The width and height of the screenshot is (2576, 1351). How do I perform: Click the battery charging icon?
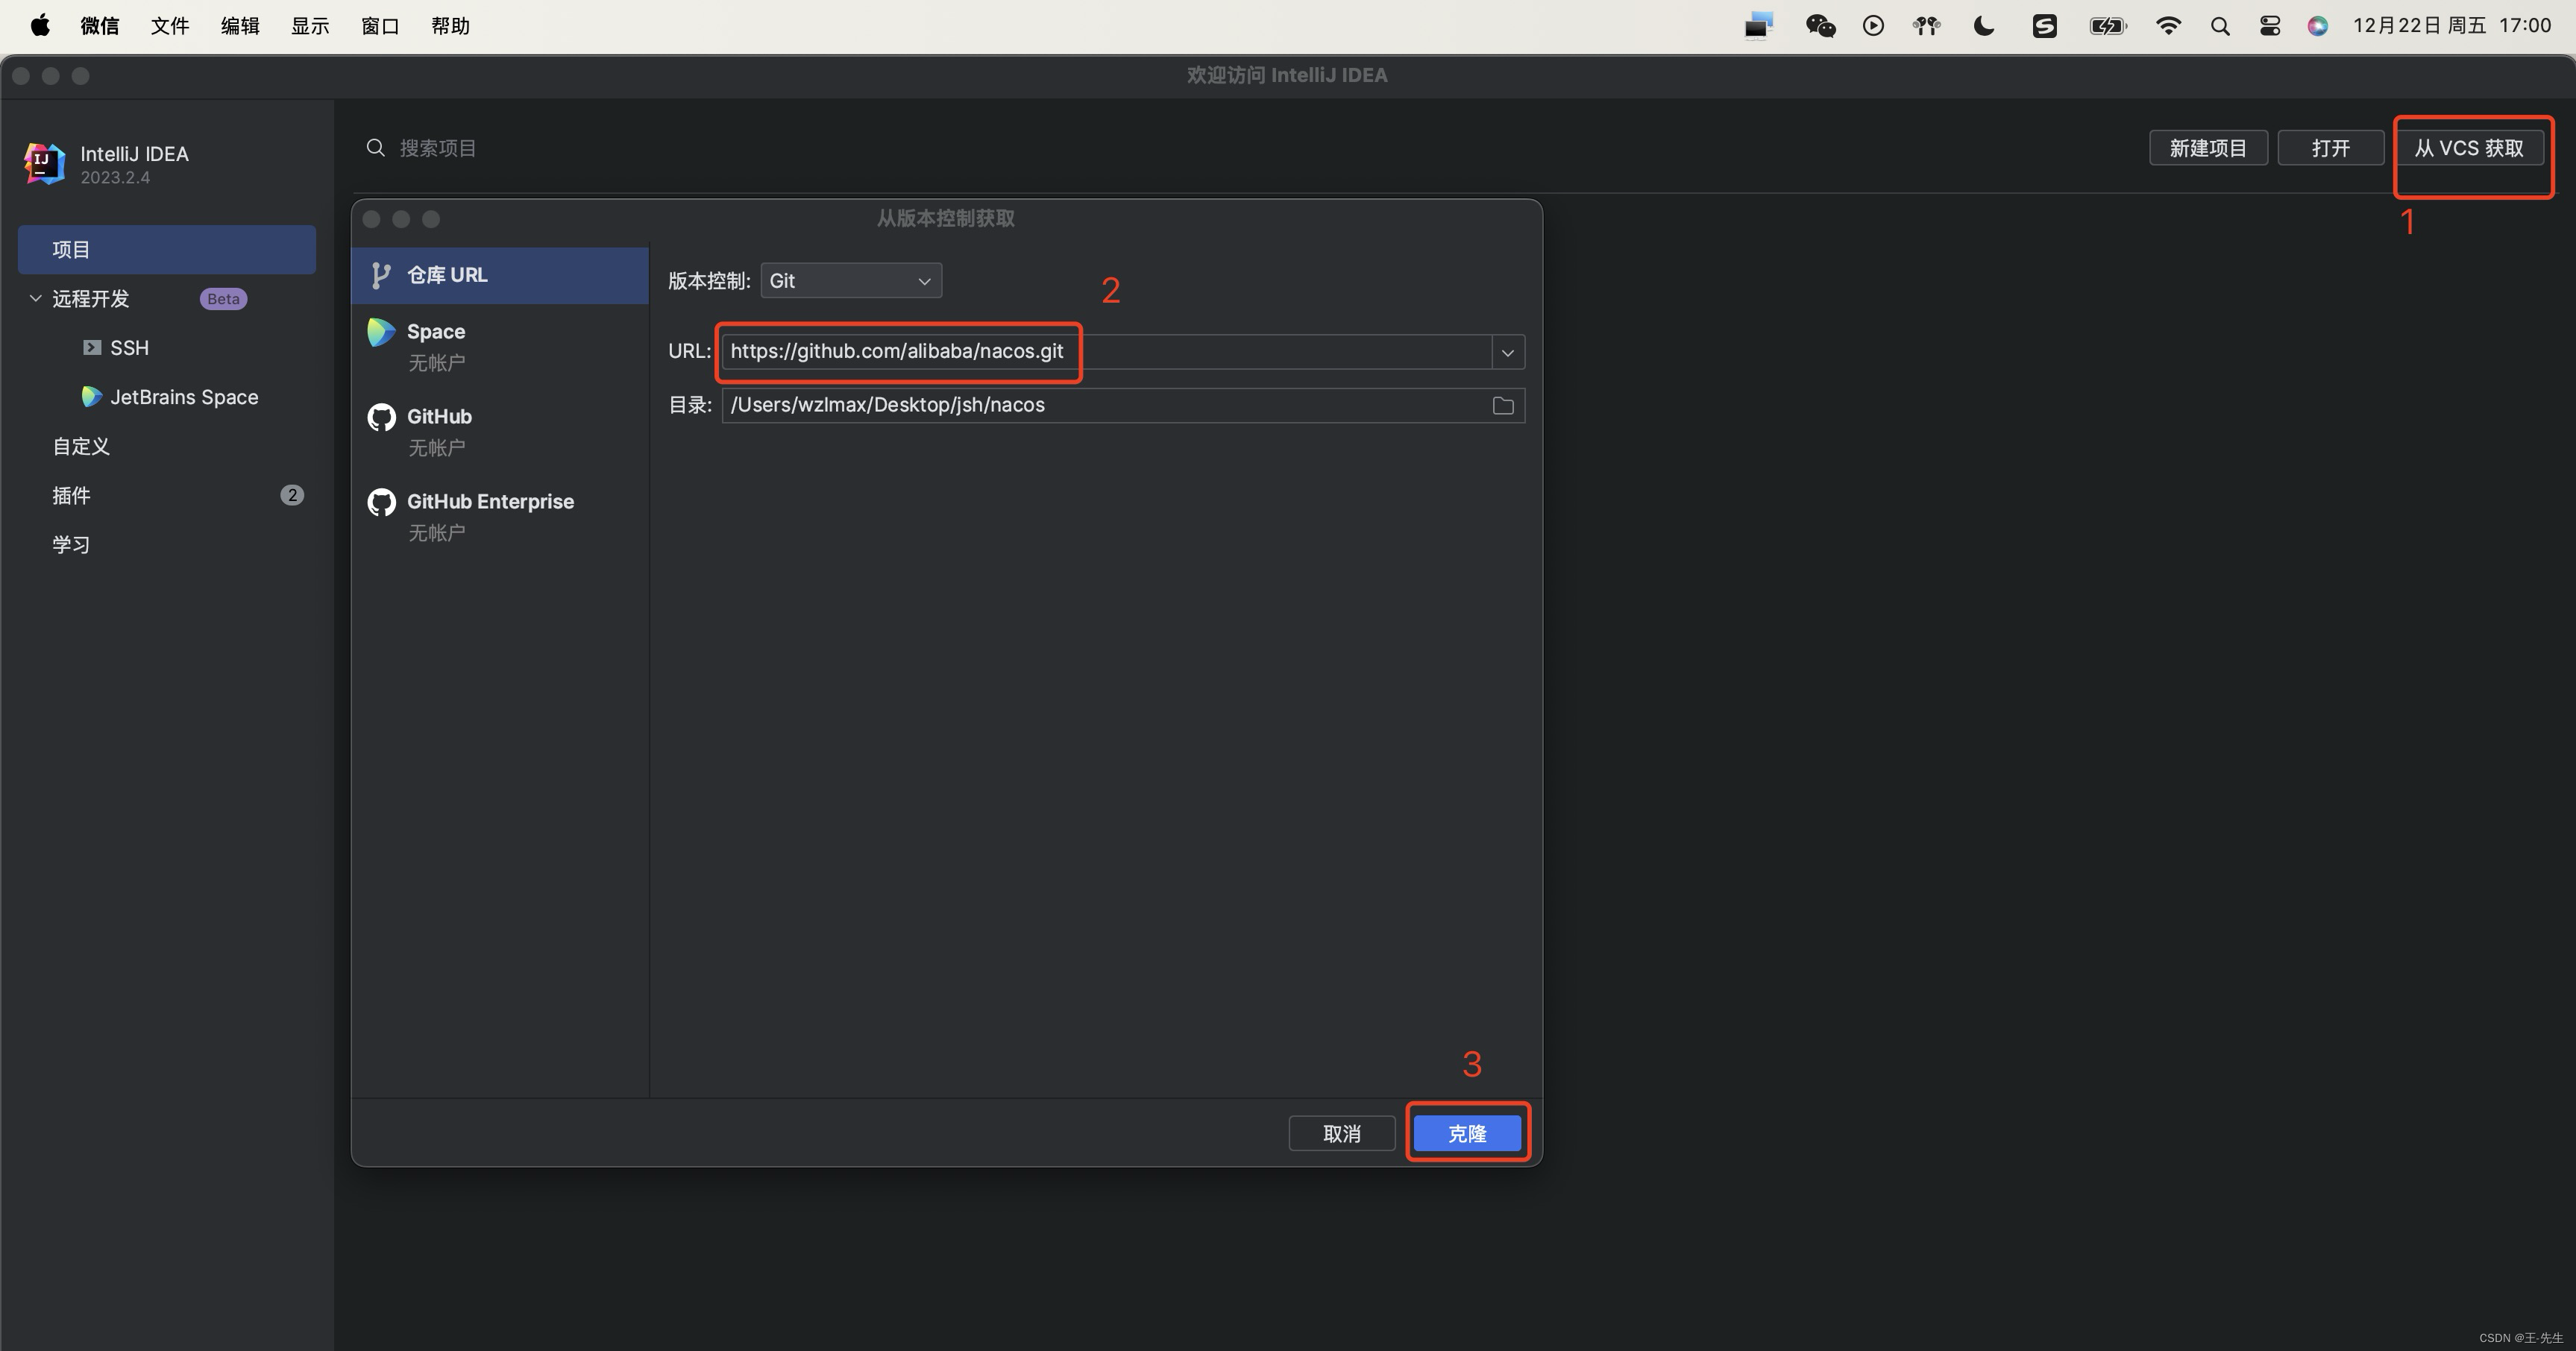(x=2107, y=26)
